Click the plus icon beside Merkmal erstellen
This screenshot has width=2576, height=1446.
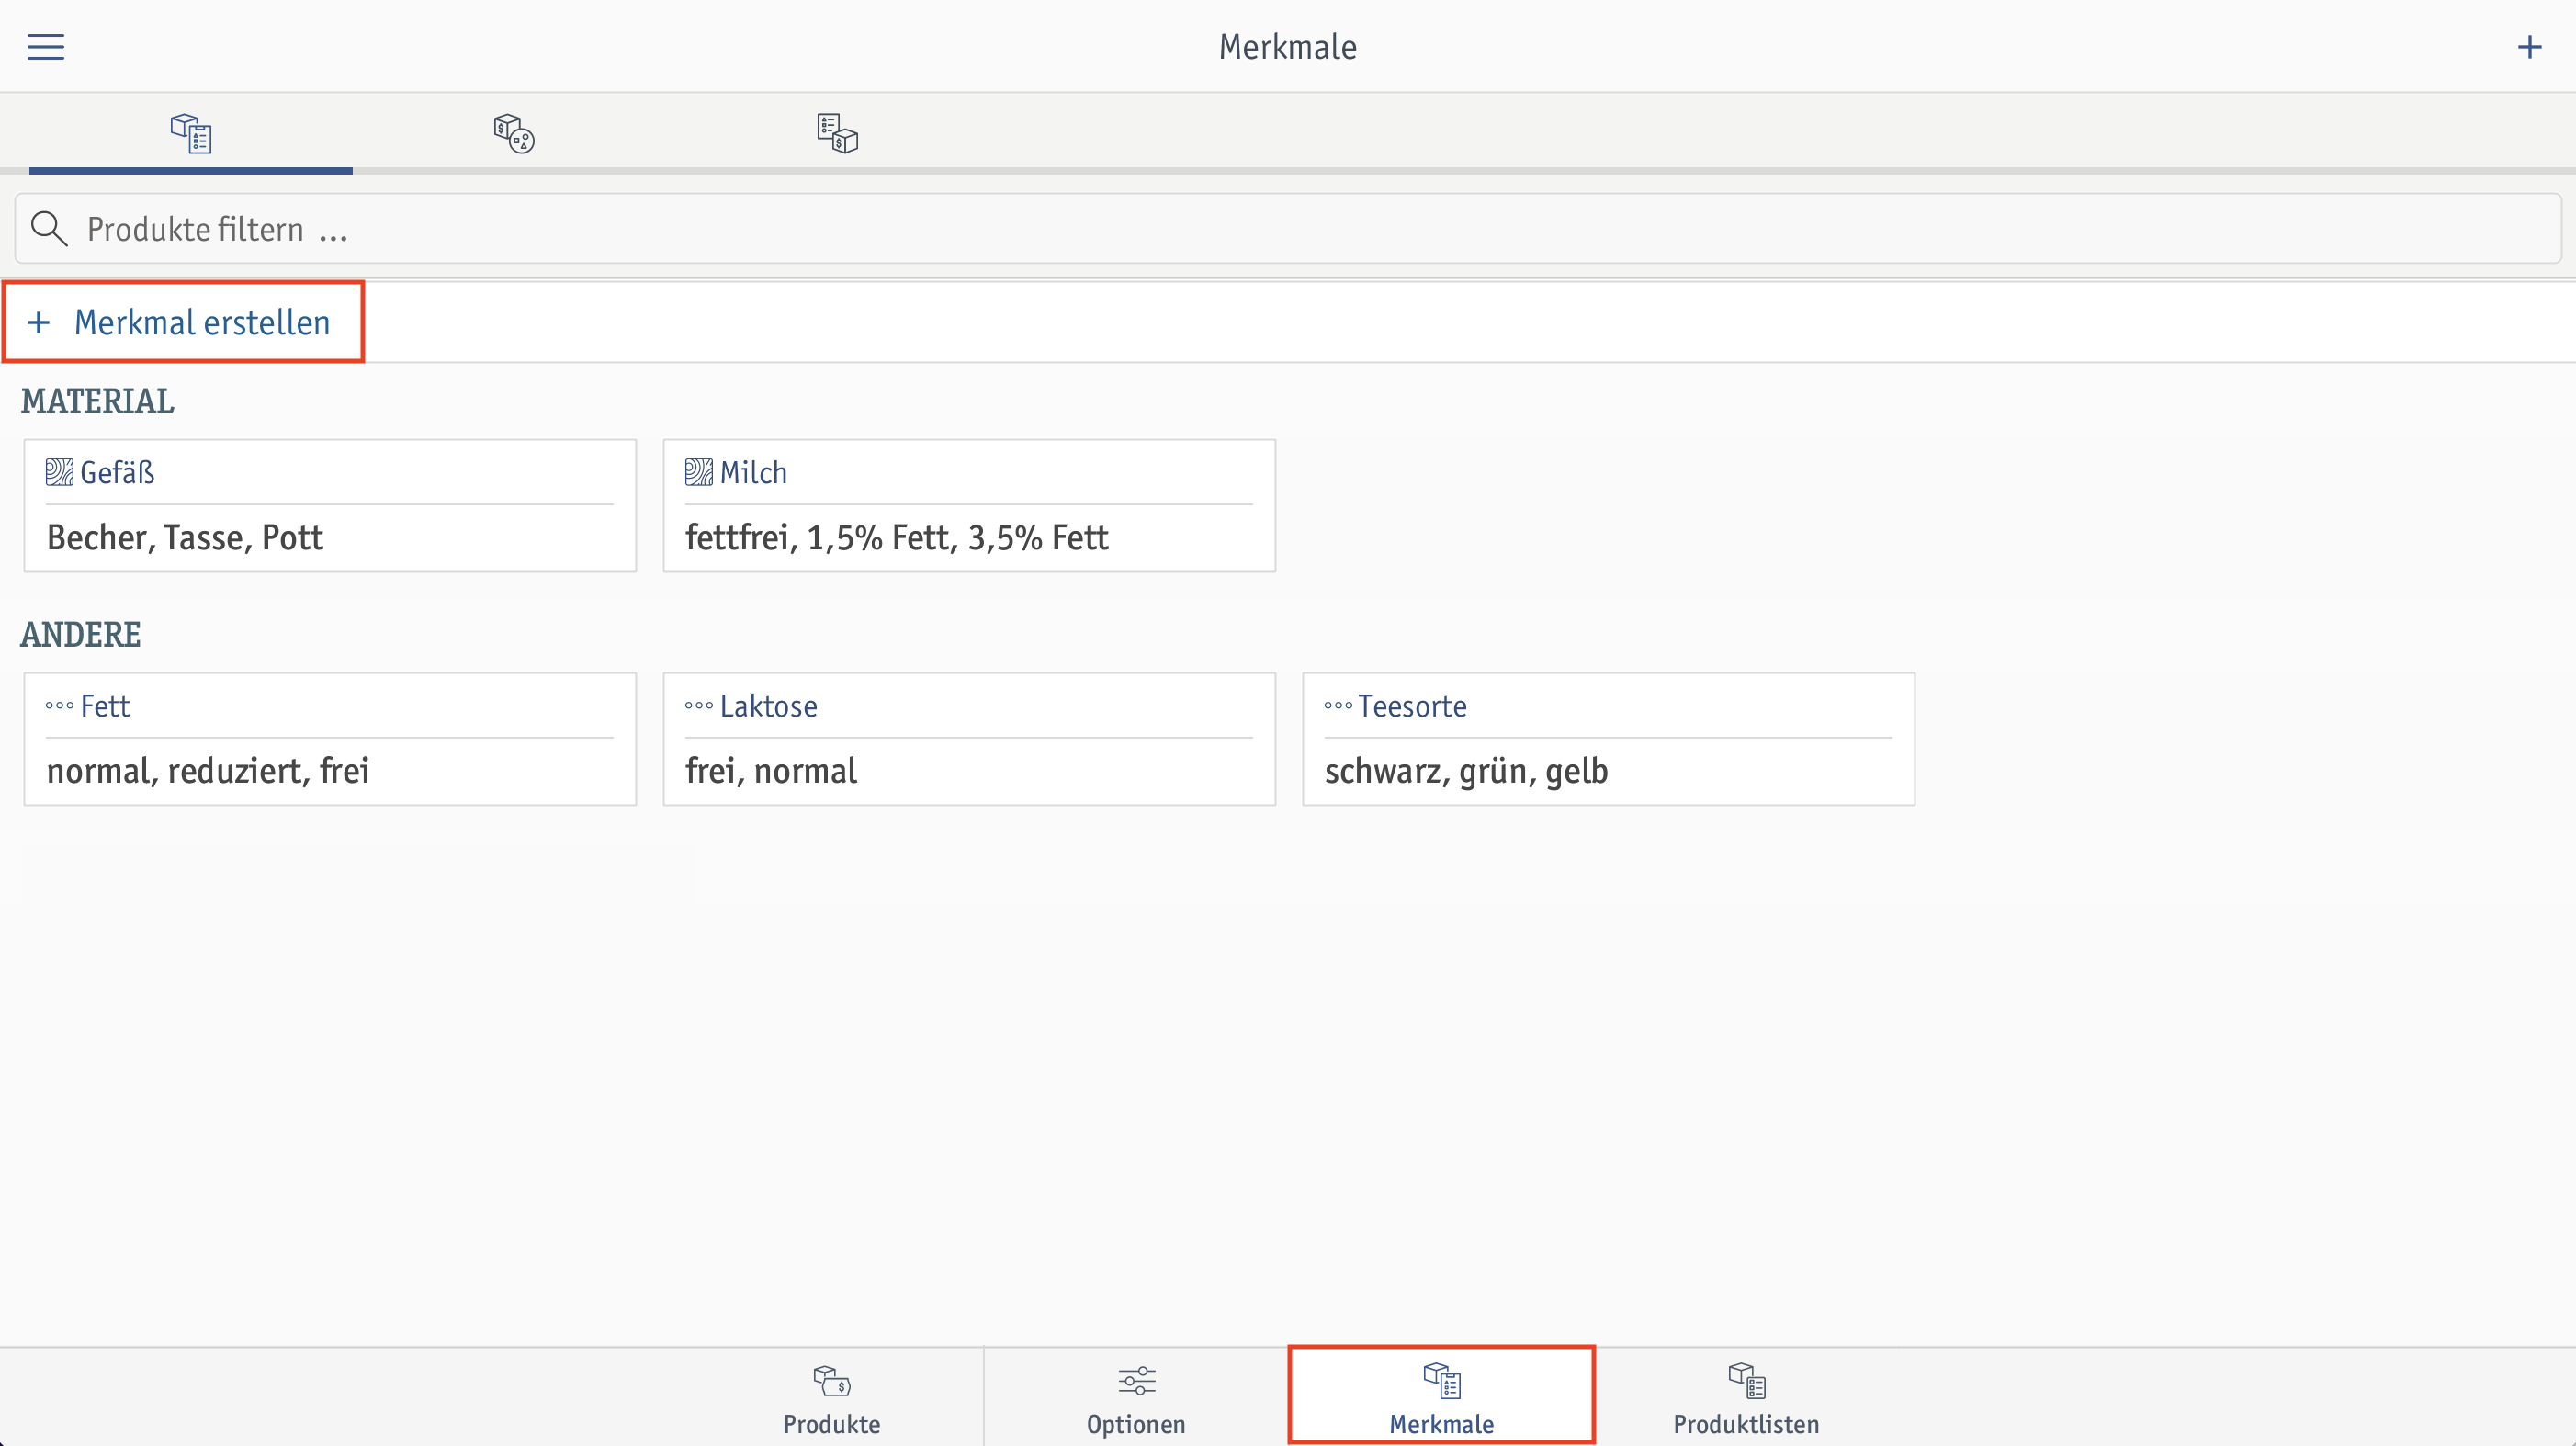[x=38, y=322]
